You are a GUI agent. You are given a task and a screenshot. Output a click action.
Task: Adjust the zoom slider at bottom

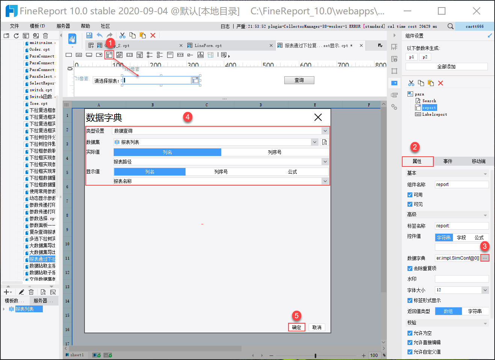pos(315,355)
